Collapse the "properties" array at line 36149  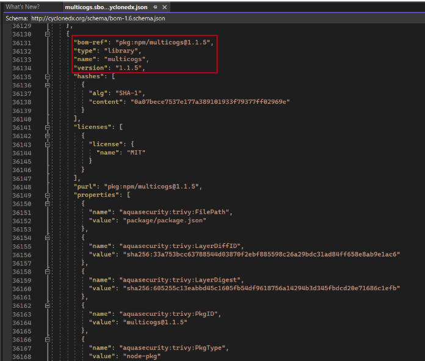coord(47,195)
